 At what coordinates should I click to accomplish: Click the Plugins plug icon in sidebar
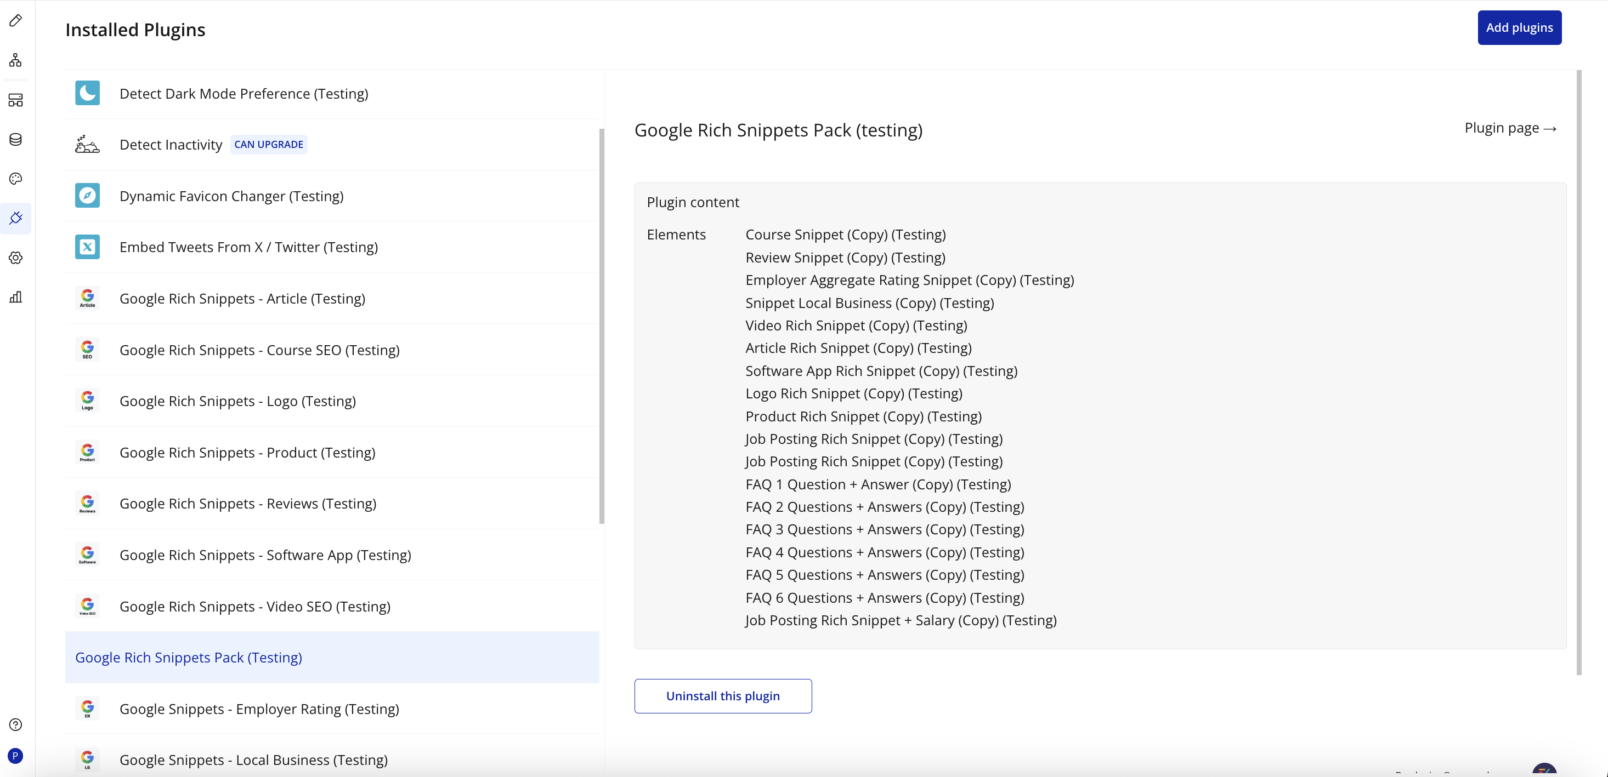coord(15,218)
